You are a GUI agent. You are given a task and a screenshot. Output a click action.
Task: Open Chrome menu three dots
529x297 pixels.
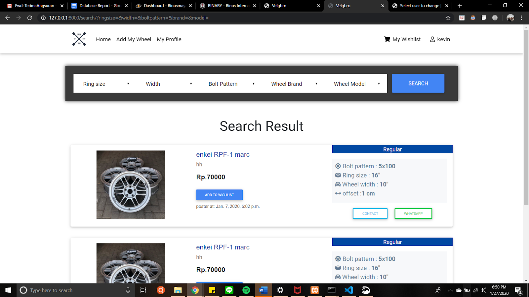tap(521, 18)
